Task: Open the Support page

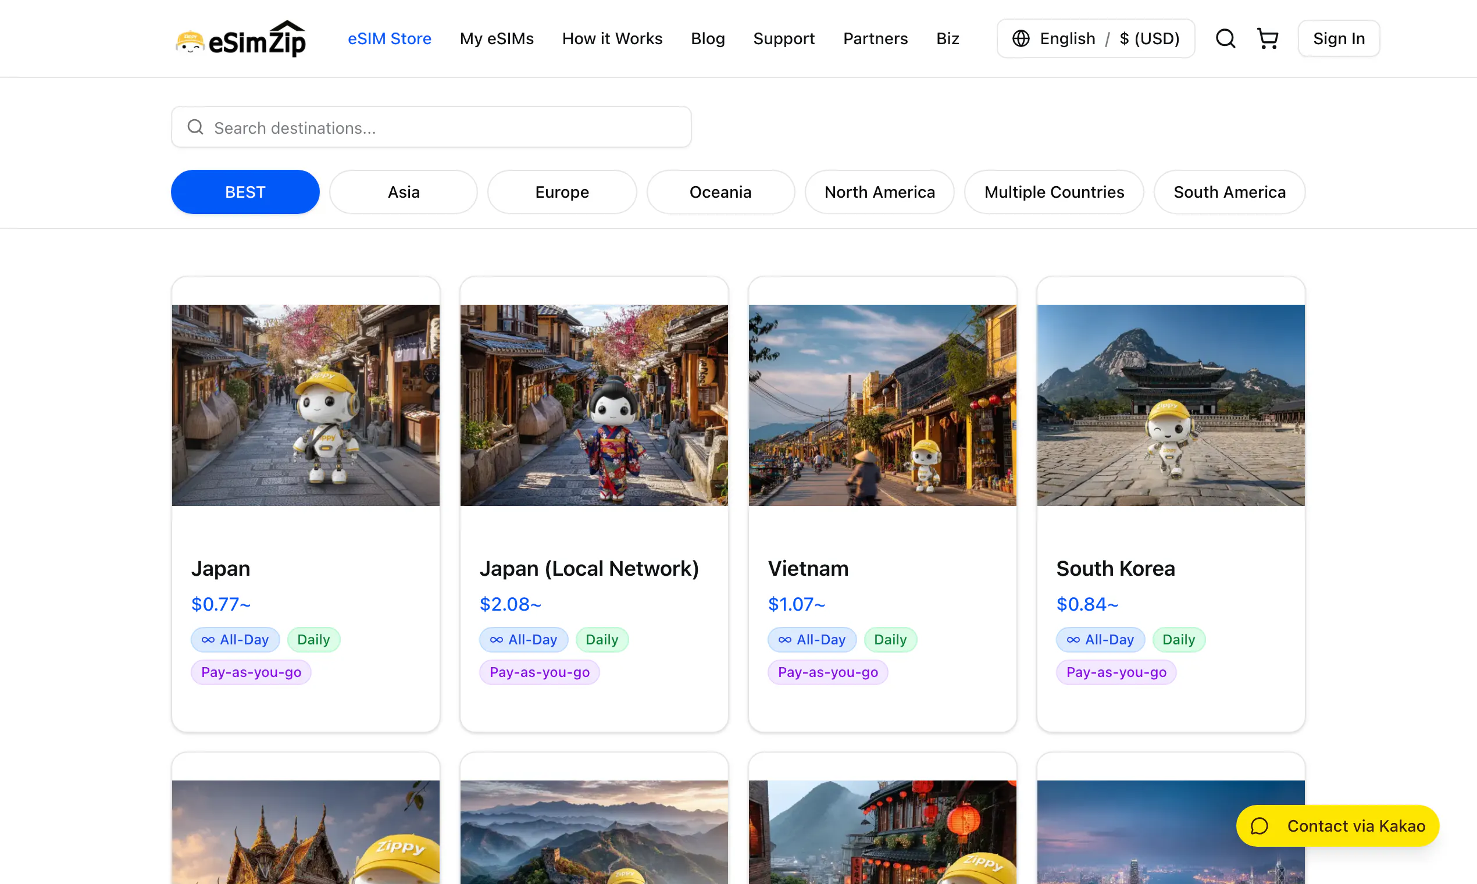Action: [784, 39]
